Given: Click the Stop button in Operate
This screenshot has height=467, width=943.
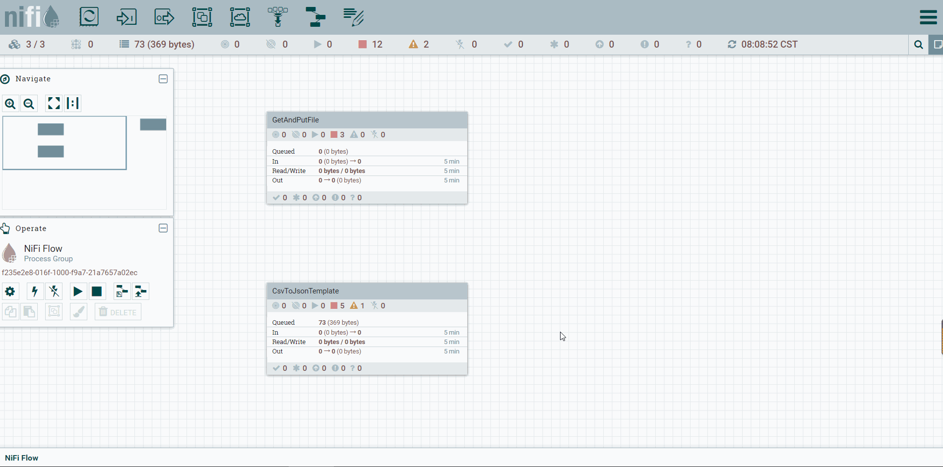Looking at the screenshot, I should [x=97, y=292].
